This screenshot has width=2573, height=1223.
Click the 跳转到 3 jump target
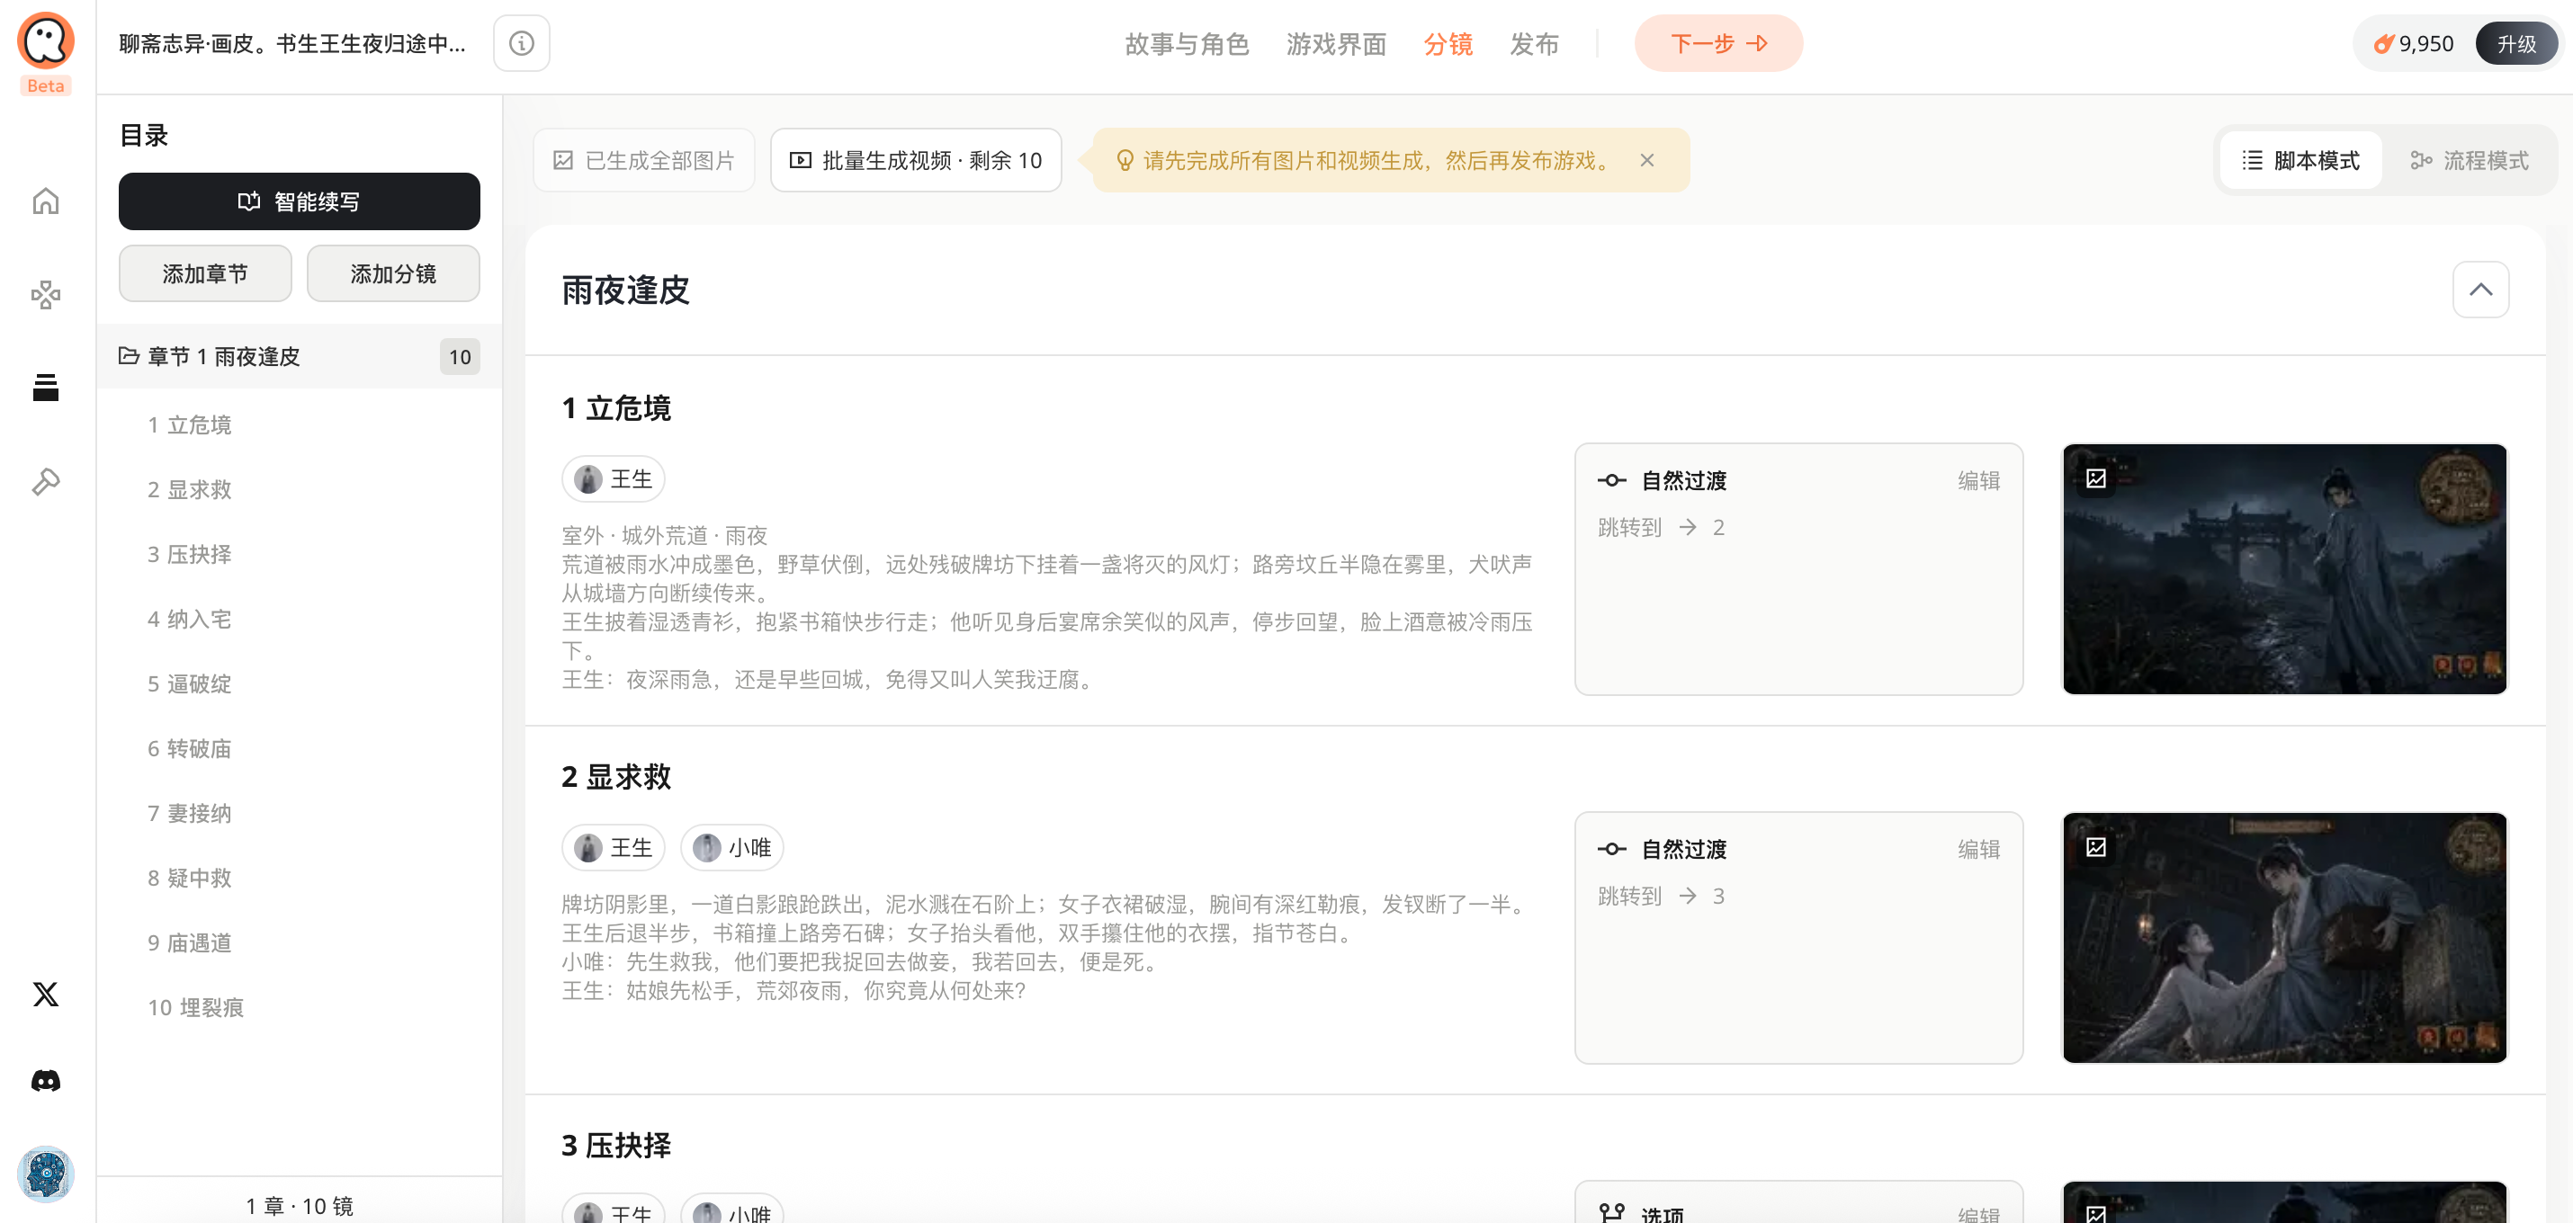pyautogui.click(x=1661, y=896)
